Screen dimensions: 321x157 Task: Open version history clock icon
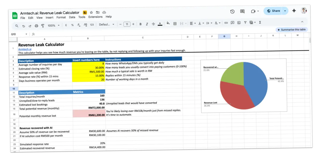(x=232, y=11)
